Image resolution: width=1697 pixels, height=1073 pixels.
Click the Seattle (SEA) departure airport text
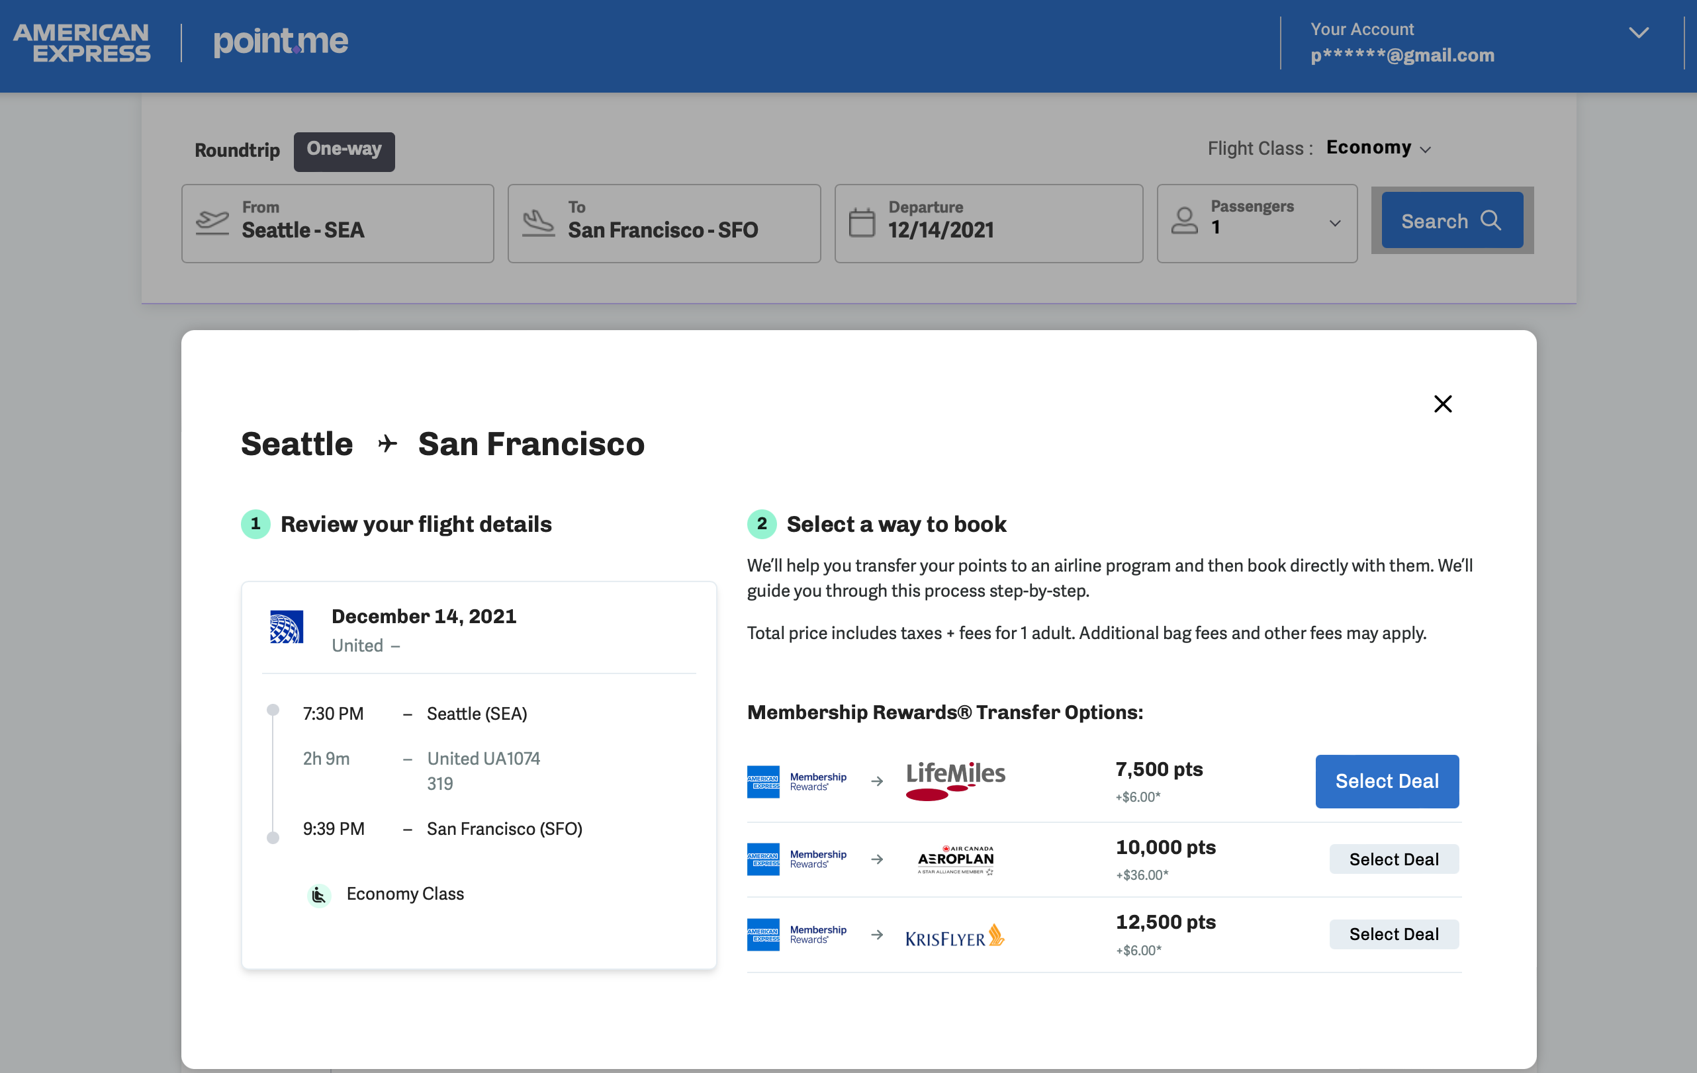(477, 714)
